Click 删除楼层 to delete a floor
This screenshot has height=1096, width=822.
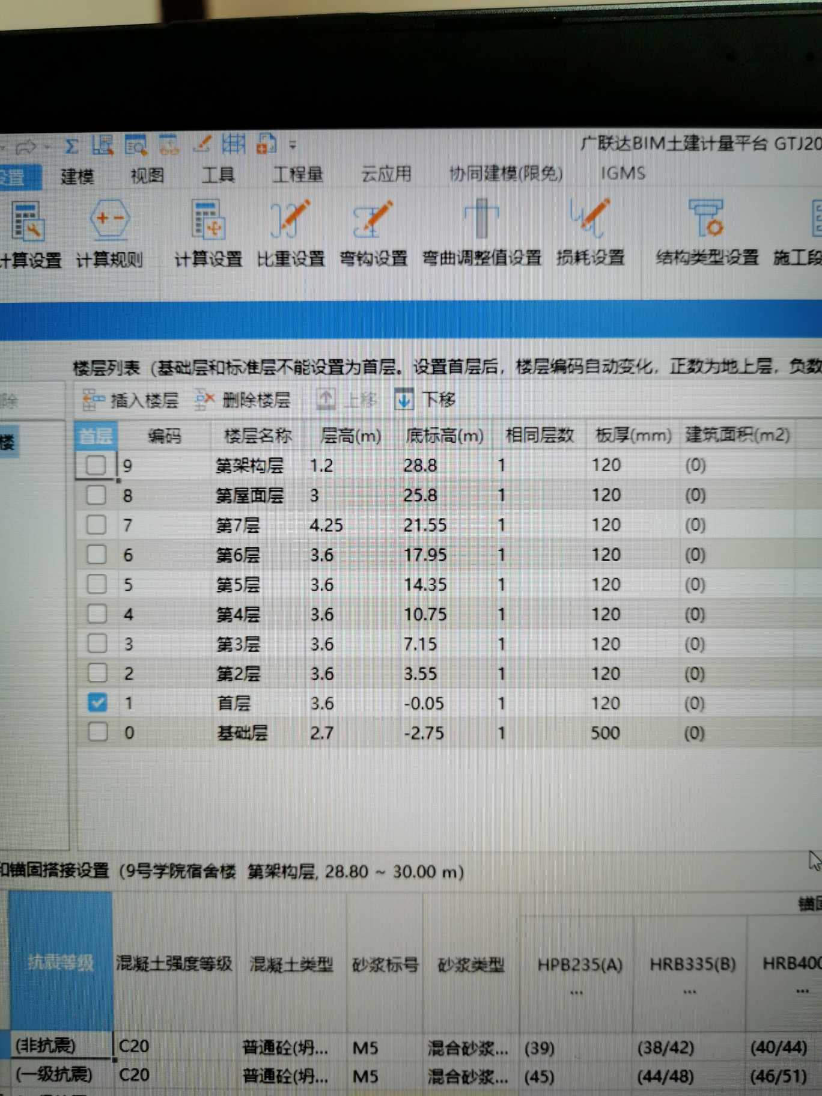click(x=243, y=399)
